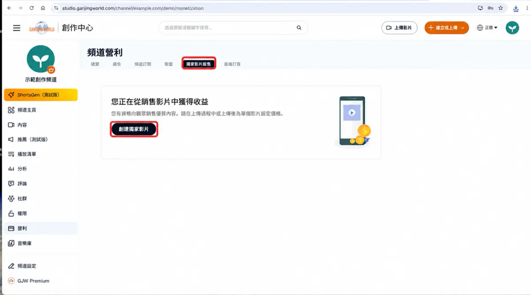Open 權限 in the sidebar
The height and width of the screenshot is (295, 531).
(41, 214)
